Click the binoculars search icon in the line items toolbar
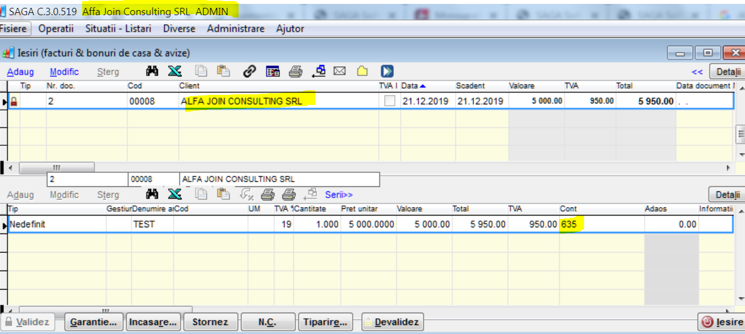 (151, 194)
